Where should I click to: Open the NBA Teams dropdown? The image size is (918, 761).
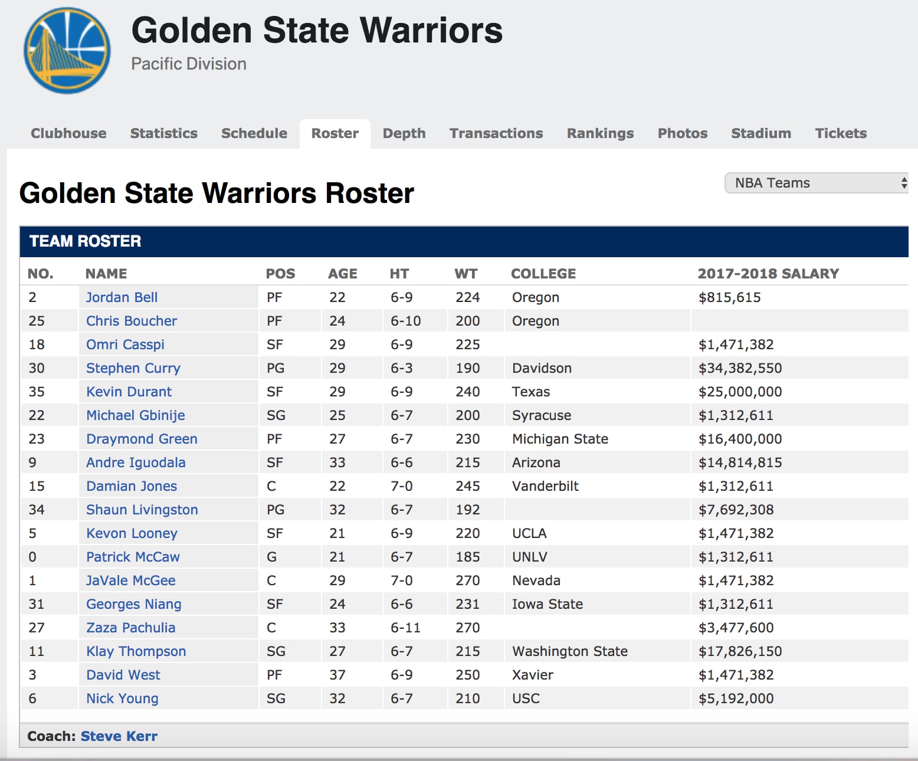pos(817,183)
